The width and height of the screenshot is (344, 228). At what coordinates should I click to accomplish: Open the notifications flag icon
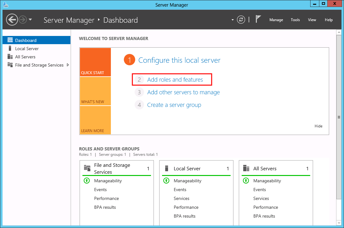258,19
